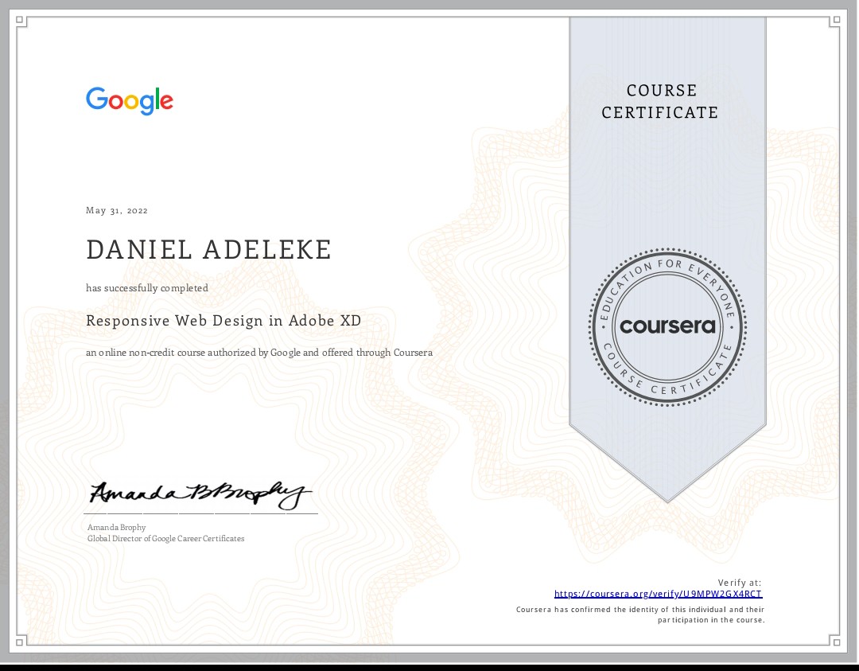Click the name 'DANIEL ADELEKE'
The width and height of the screenshot is (859, 671).
tap(208, 249)
